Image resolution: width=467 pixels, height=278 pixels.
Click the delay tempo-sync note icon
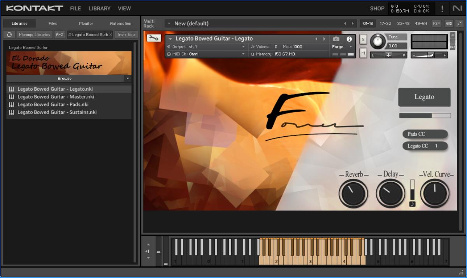click(x=413, y=204)
